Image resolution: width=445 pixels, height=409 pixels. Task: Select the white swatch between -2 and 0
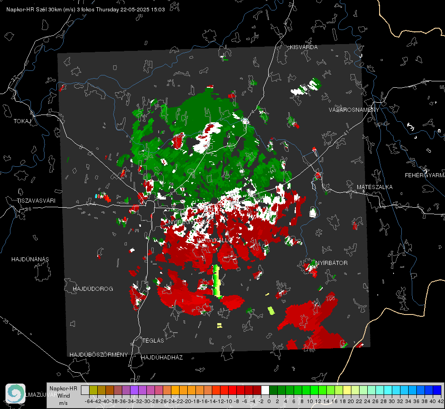click(265, 390)
